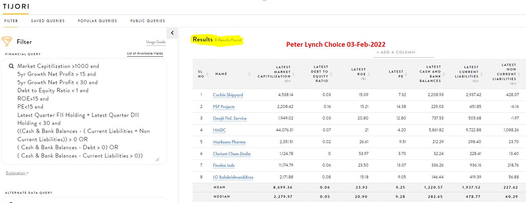The image size is (526, 203).
Task: Click LG Balakrishnan non current liabilities 56.88
Action: (513, 177)
